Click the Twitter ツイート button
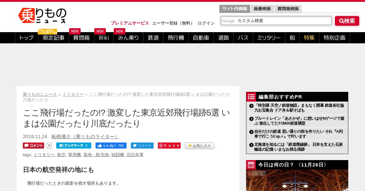 [x=142, y=146]
